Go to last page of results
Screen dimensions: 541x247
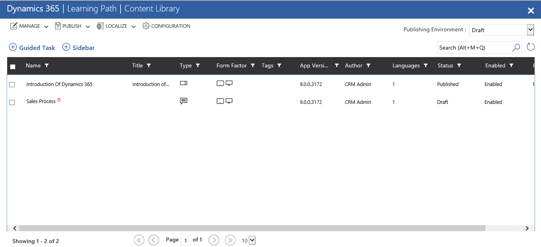point(230,240)
